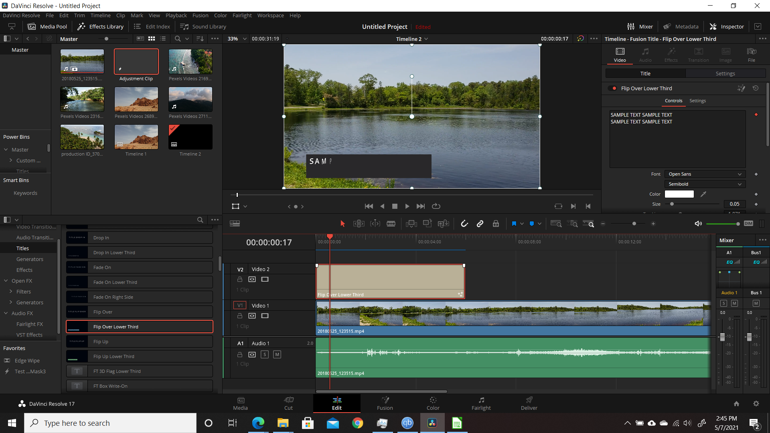Image resolution: width=770 pixels, height=433 pixels.
Task: Click the Replace Clip icon
Action: point(443,224)
